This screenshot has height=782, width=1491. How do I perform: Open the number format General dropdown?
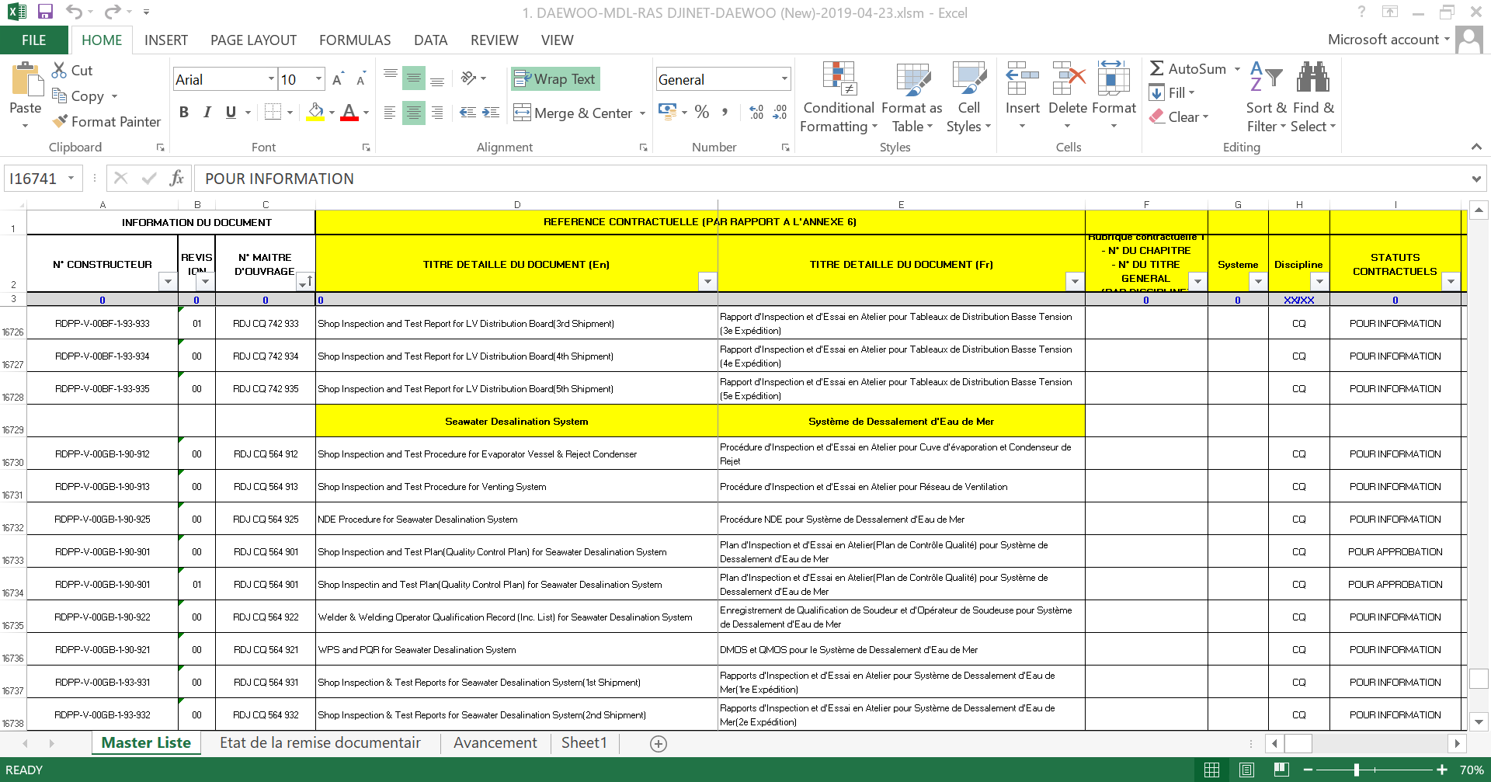pos(784,78)
